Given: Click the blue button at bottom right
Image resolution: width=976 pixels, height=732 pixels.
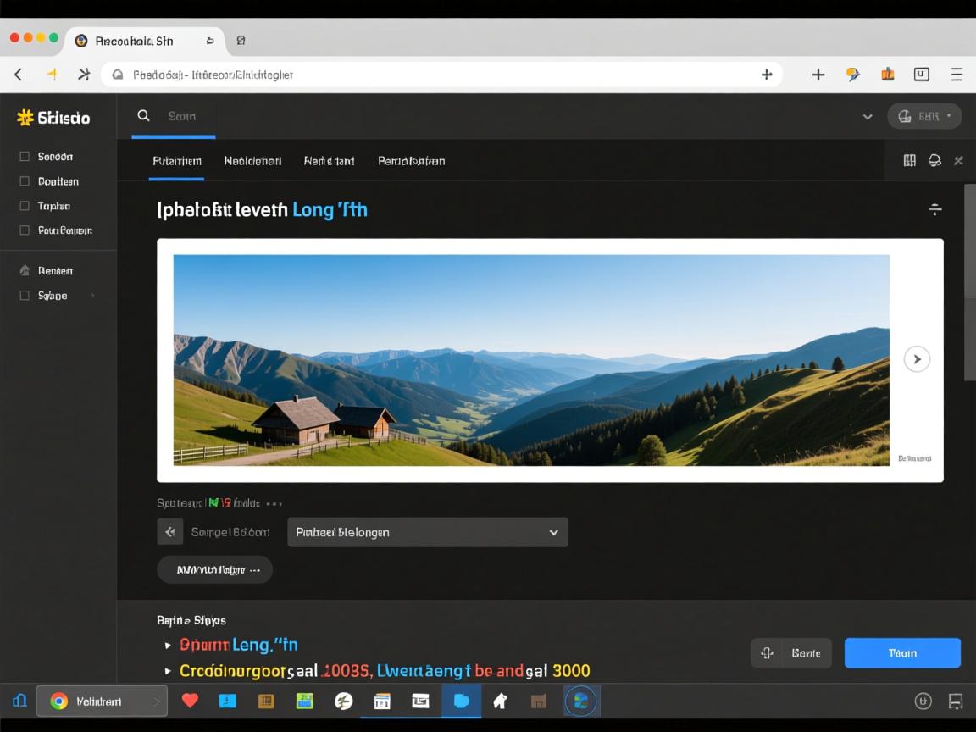Looking at the screenshot, I should point(902,653).
